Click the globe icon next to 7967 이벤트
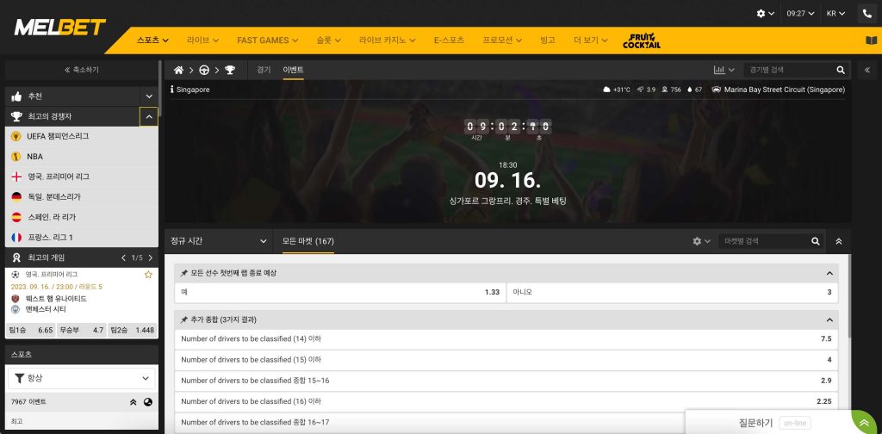 click(x=148, y=402)
